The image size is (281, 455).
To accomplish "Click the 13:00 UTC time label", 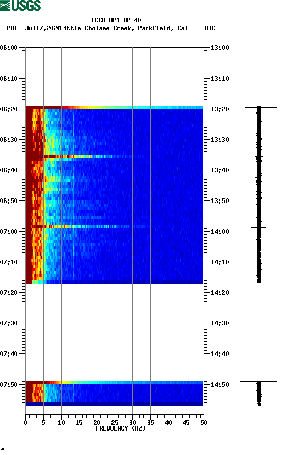I will click(x=219, y=47).
